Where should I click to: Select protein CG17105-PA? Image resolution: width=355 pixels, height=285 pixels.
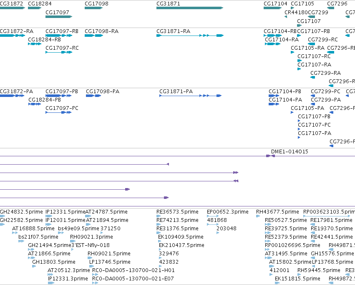click(292, 113)
